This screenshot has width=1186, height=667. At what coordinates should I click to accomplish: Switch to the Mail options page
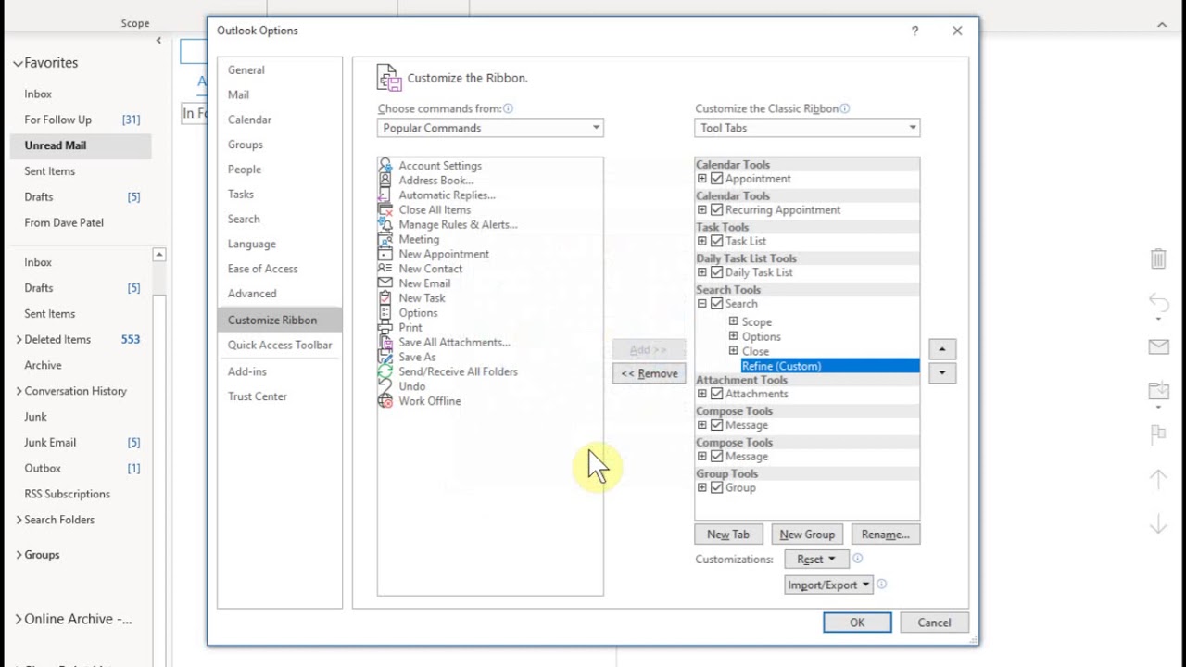point(238,94)
